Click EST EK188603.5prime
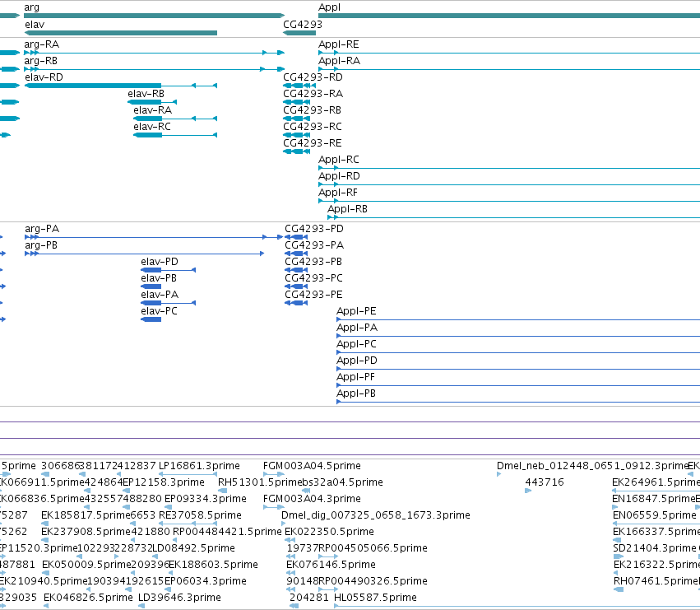 pos(213,565)
